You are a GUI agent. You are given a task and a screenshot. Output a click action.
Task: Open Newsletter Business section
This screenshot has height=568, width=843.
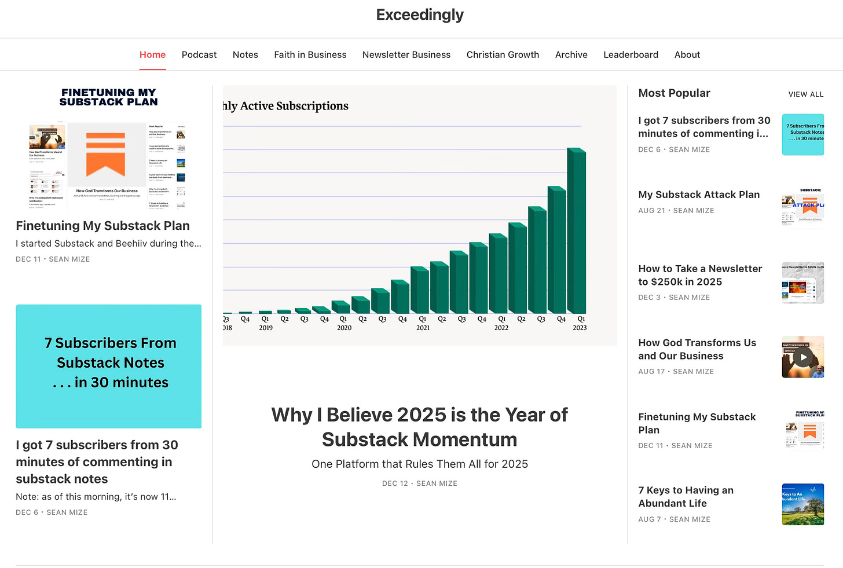406,54
